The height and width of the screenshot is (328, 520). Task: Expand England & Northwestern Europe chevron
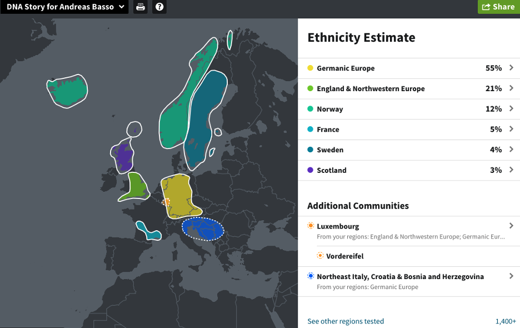pyautogui.click(x=511, y=88)
